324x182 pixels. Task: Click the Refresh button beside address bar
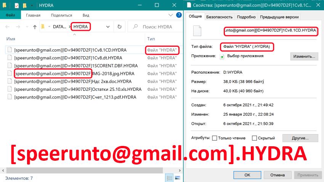tap(119, 27)
